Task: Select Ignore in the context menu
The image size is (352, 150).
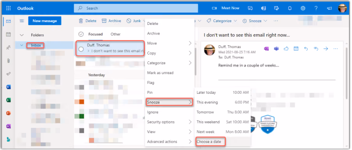Action: (x=170, y=112)
